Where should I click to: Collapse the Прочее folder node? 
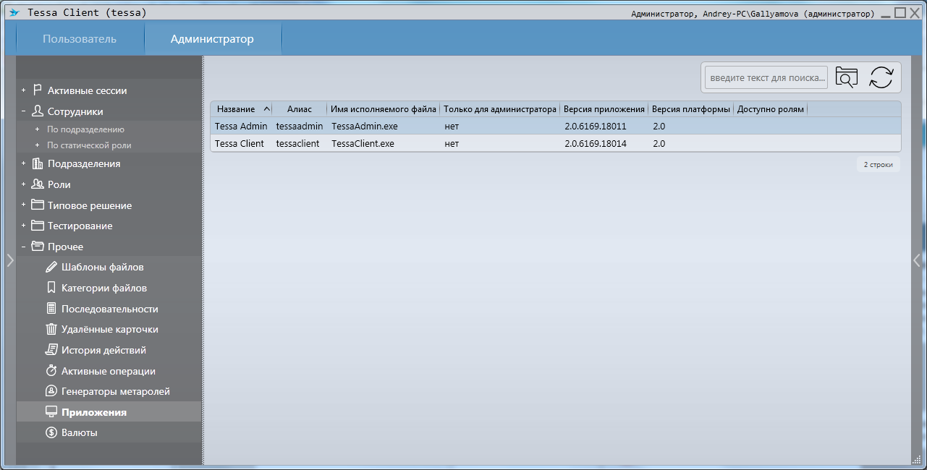(23, 247)
